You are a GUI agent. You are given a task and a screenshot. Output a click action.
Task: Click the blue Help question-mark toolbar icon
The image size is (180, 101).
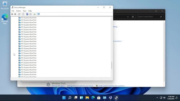(27, 14)
